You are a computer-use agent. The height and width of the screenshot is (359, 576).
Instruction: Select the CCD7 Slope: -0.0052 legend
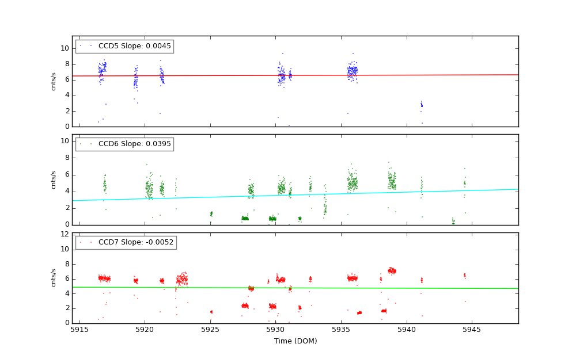(x=126, y=242)
